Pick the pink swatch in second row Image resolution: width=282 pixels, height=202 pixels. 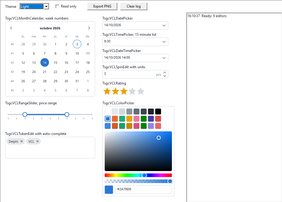[x=136, y=119]
